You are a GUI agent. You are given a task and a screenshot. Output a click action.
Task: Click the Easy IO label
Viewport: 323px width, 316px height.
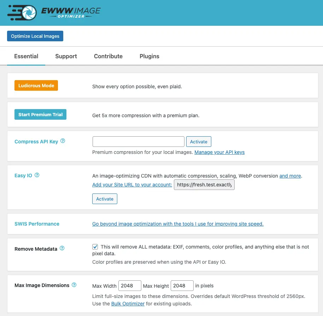pos(23,175)
